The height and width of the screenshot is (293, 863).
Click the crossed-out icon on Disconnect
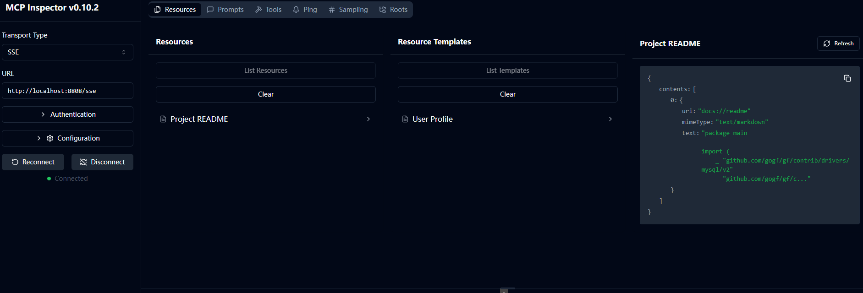tap(83, 162)
